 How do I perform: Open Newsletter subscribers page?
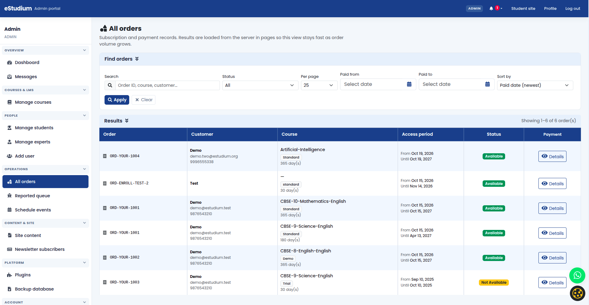(45, 249)
